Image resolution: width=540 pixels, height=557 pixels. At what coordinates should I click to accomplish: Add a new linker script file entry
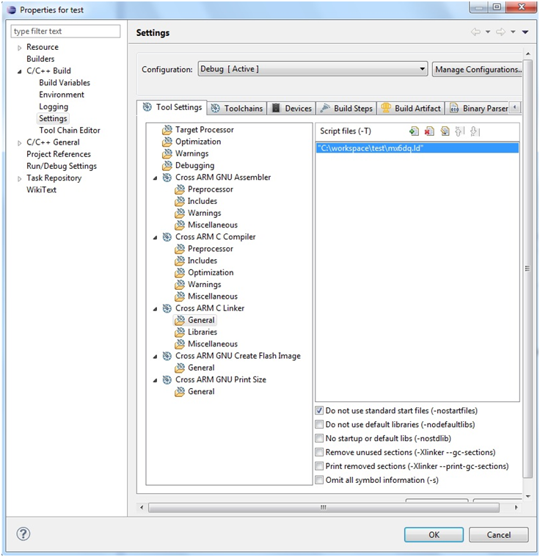(x=414, y=131)
